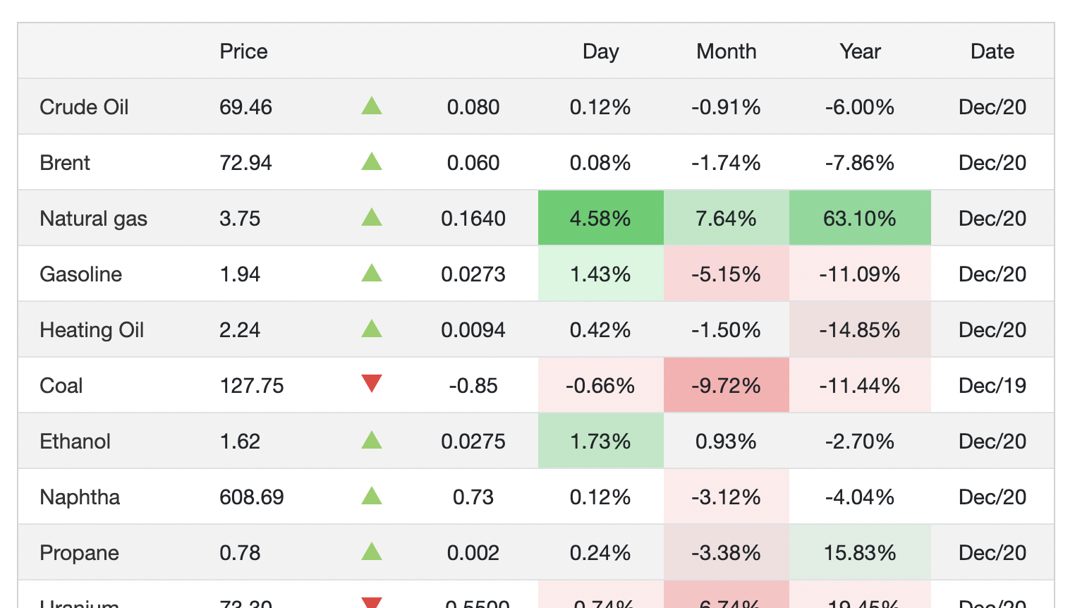The width and height of the screenshot is (1075, 608).
Task: Sort by the Year column header
Action: 860,51
